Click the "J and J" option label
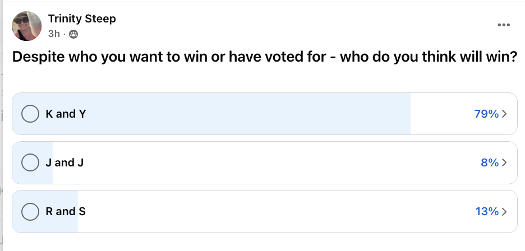The height and width of the screenshot is (251, 525). (65, 162)
